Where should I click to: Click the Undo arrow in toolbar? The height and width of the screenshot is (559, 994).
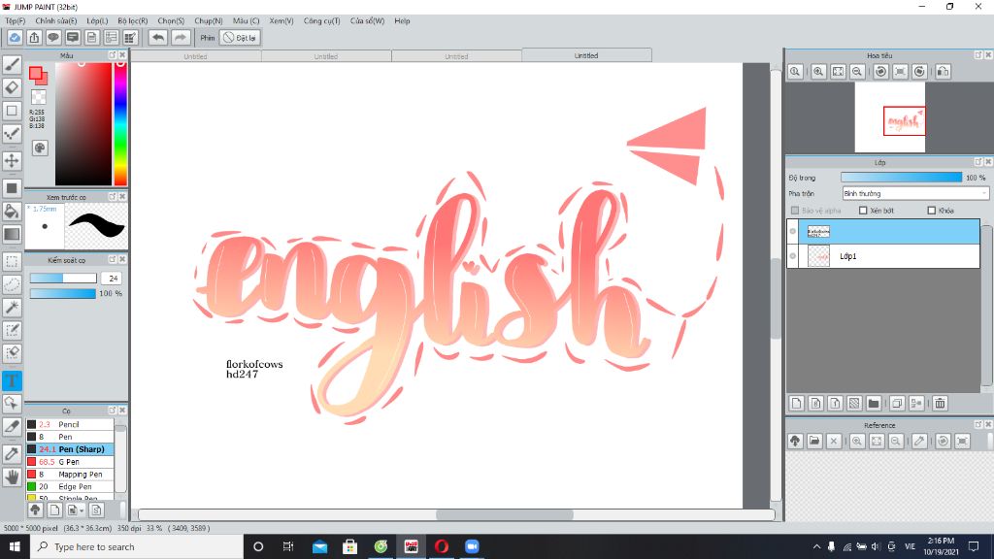(158, 38)
